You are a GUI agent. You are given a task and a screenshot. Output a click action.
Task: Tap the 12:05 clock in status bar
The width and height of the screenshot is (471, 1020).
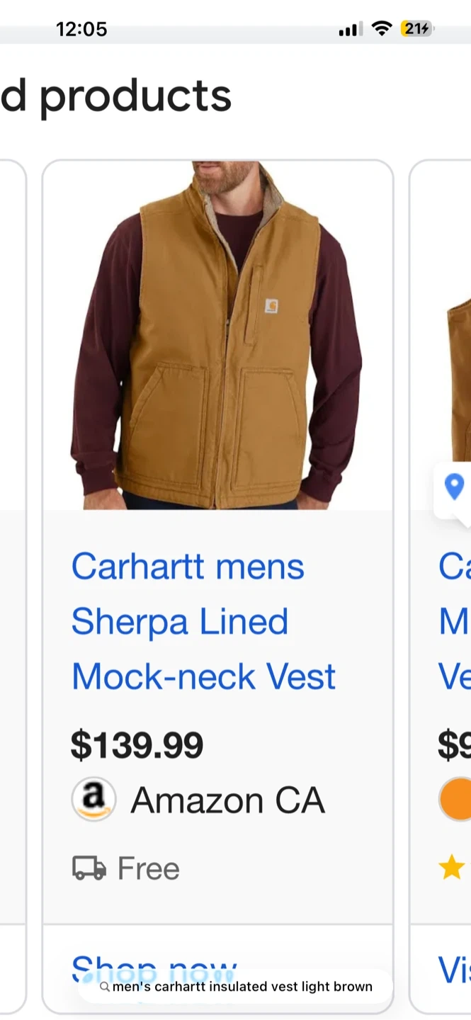pyautogui.click(x=81, y=29)
